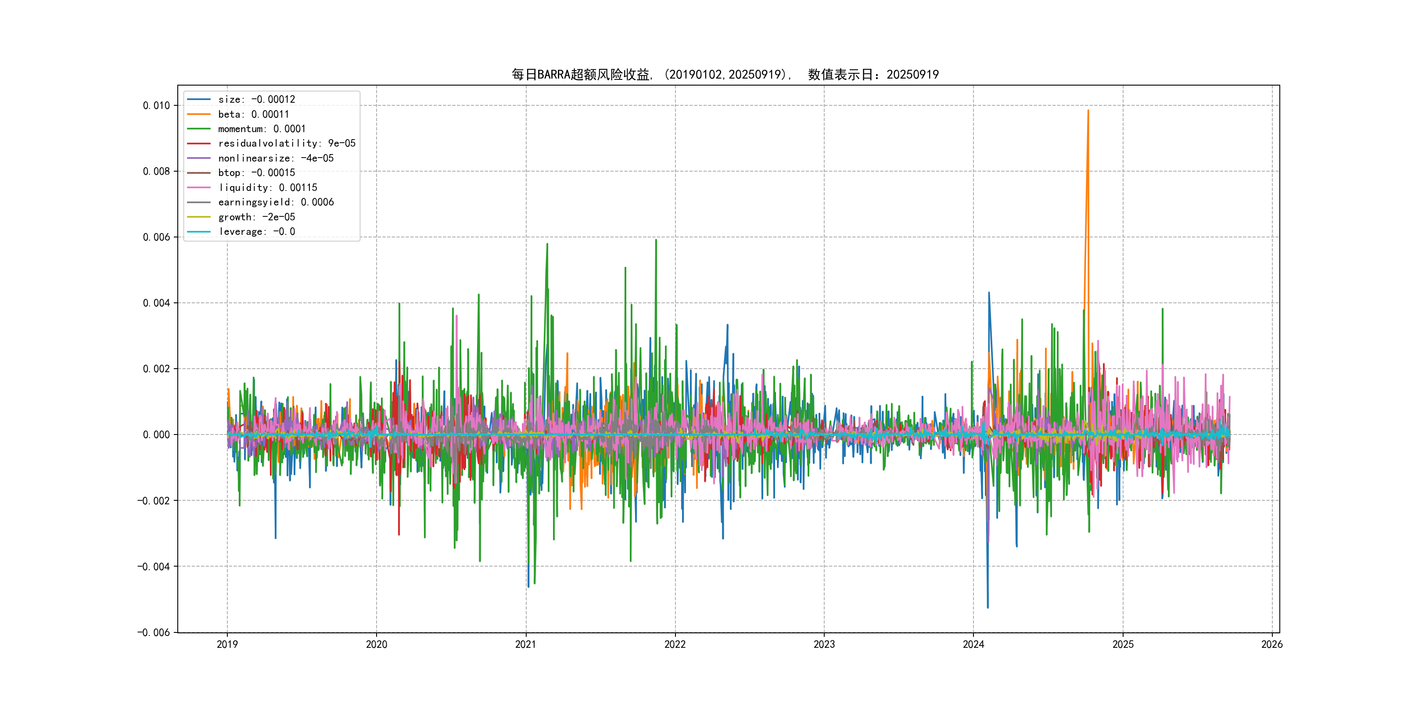Click the orange beta legend swatch
The image size is (1422, 711).
[x=199, y=114]
